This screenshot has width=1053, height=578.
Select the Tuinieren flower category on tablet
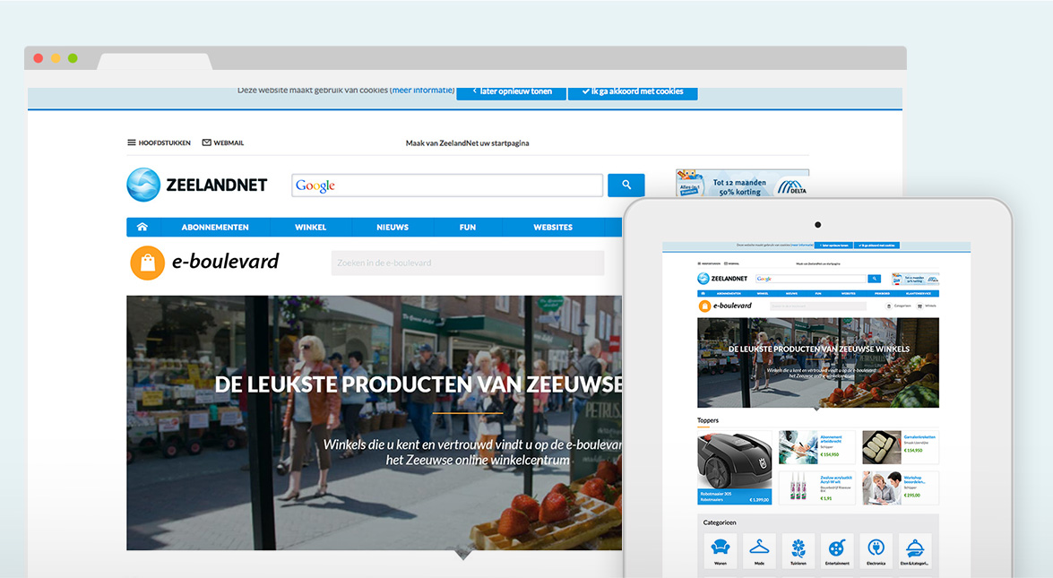pos(798,550)
